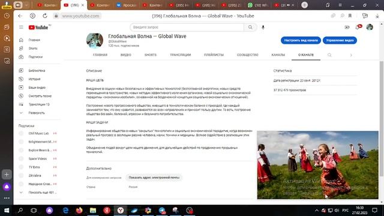Click Показать адрес электронной почты button
384x216 pixels.
[x=154, y=178]
